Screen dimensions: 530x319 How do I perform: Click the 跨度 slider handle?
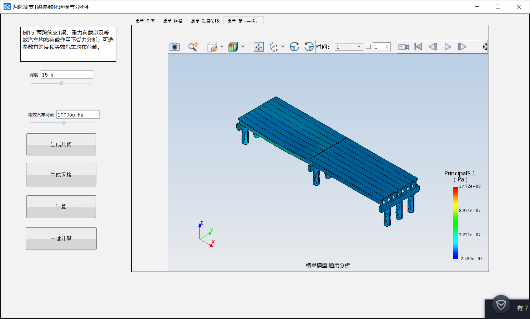click(x=61, y=83)
